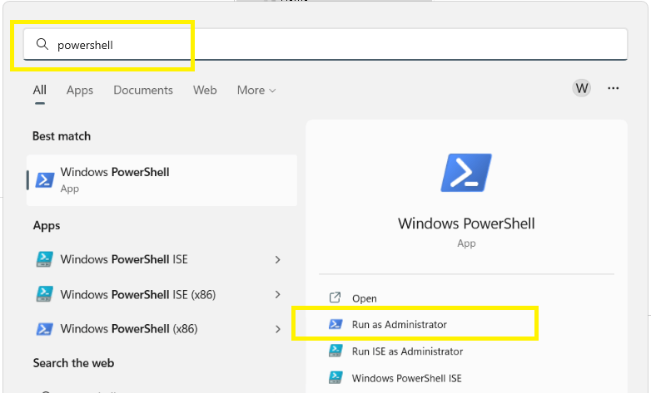Click the Windows PowerShell best match icon
The image size is (651, 393).
(x=45, y=180)
